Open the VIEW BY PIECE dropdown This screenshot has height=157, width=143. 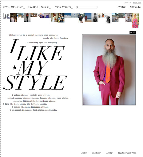tap(39, 7)
